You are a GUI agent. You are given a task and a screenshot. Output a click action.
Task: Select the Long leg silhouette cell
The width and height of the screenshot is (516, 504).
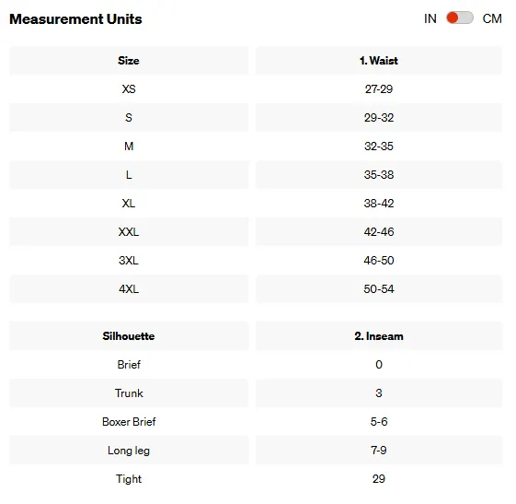(x=129, y=451)
